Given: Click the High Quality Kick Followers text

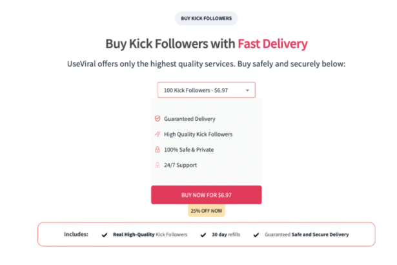Looking at the screenshot, I should click(x=198, y=134).
